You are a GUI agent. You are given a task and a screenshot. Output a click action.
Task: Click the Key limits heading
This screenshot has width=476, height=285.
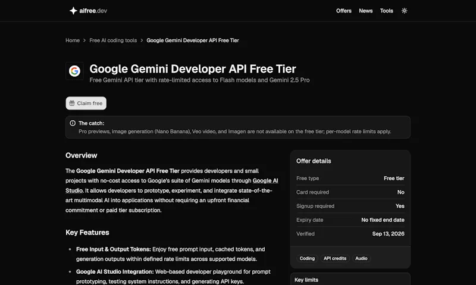pos(306,280)
